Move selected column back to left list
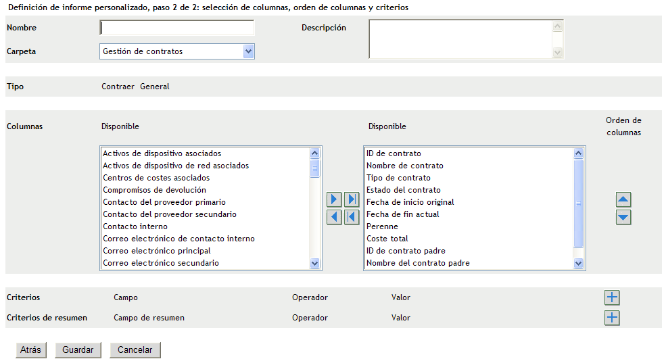Screen dimensions: 666x361 (x=334, y=217)
